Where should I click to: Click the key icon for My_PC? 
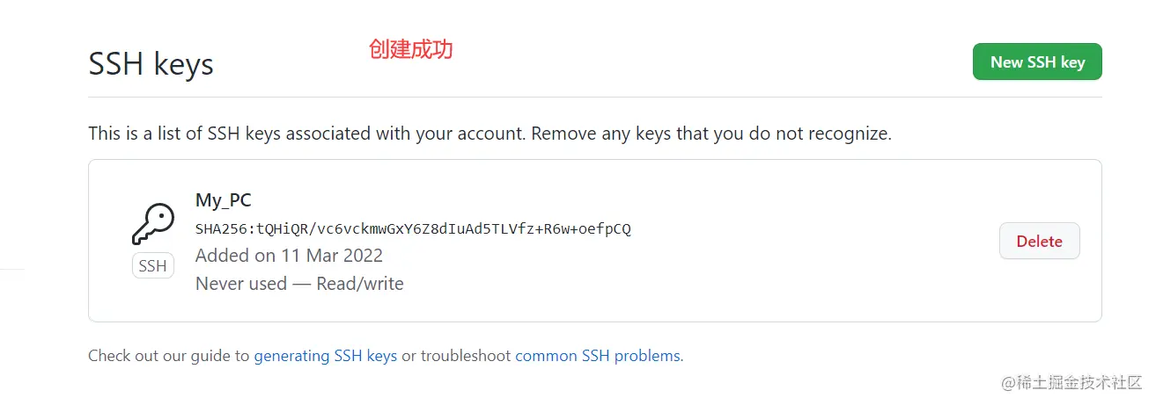152,224
